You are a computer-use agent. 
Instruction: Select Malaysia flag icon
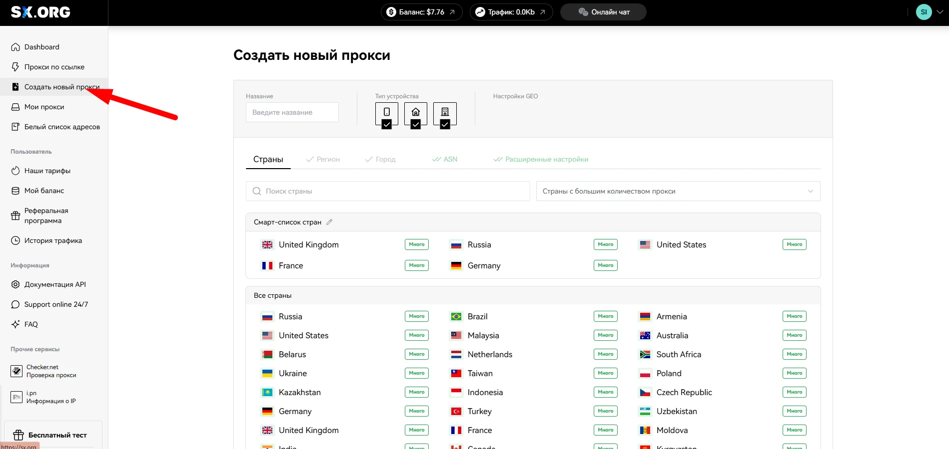point(456,336)
